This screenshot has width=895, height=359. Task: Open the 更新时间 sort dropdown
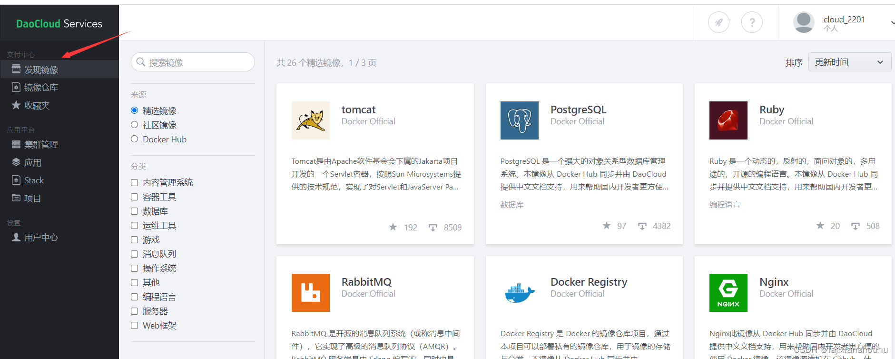850,62
